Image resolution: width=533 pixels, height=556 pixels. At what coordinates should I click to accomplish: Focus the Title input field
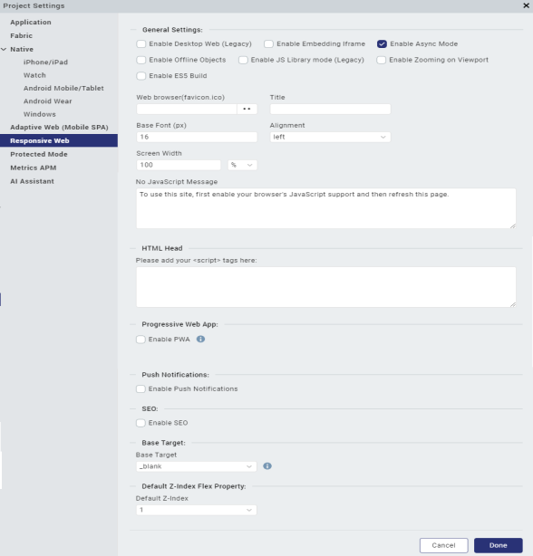[330, 109]
